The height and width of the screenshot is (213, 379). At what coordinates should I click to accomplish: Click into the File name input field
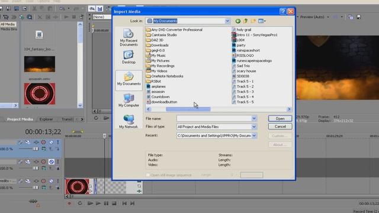click(214, 118)
